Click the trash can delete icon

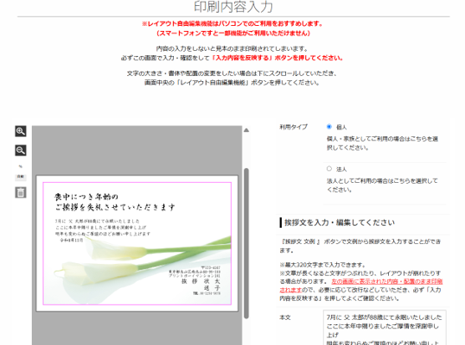pyautogui.click(x=21, y=192)
